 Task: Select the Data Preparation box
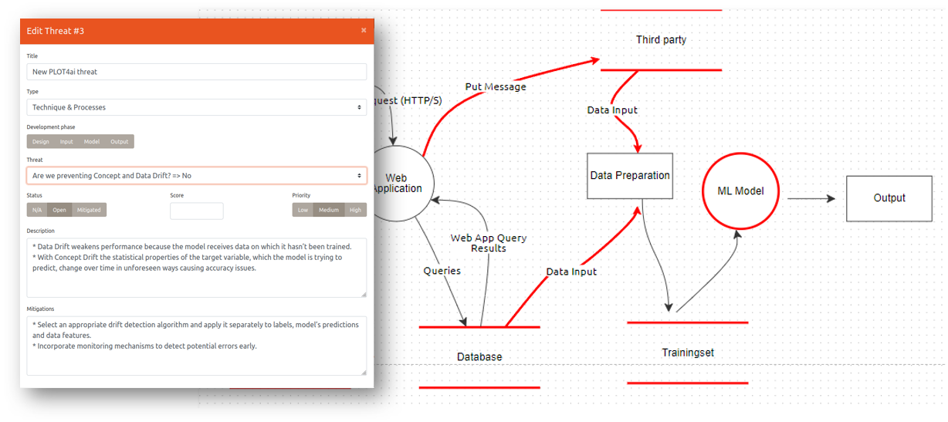click(x=630, y=175)
